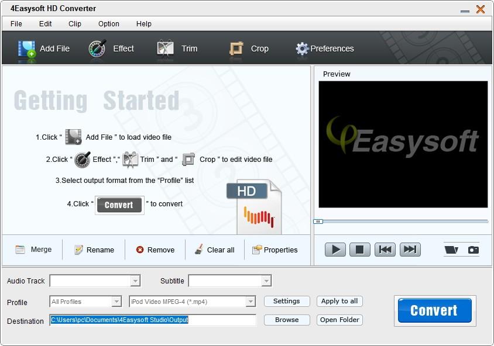494x346 pixels.
Task: Expand the Subtitle dropdown
Action: (x=266, y=281)
